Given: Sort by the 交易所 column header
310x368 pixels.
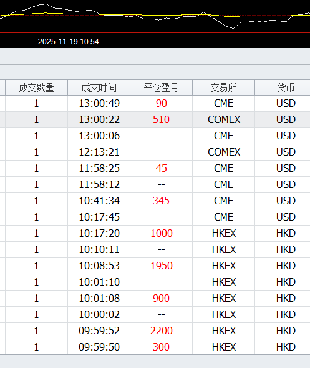Looking at the screenshot, I should pyautogui.click(x=223, y=87).
